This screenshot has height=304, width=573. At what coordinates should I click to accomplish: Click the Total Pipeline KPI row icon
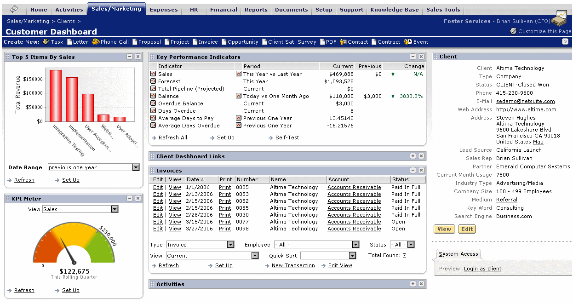point(153,89)
